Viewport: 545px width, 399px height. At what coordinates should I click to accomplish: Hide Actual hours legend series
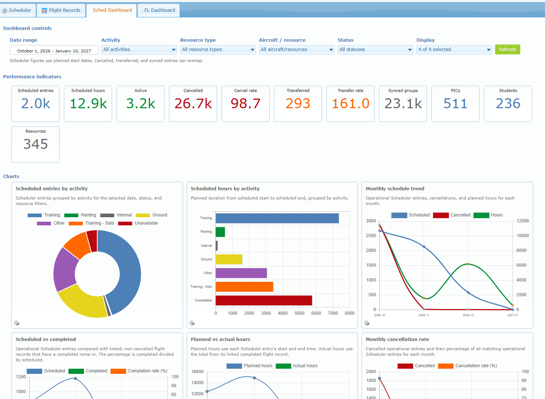tap(297, 366)
